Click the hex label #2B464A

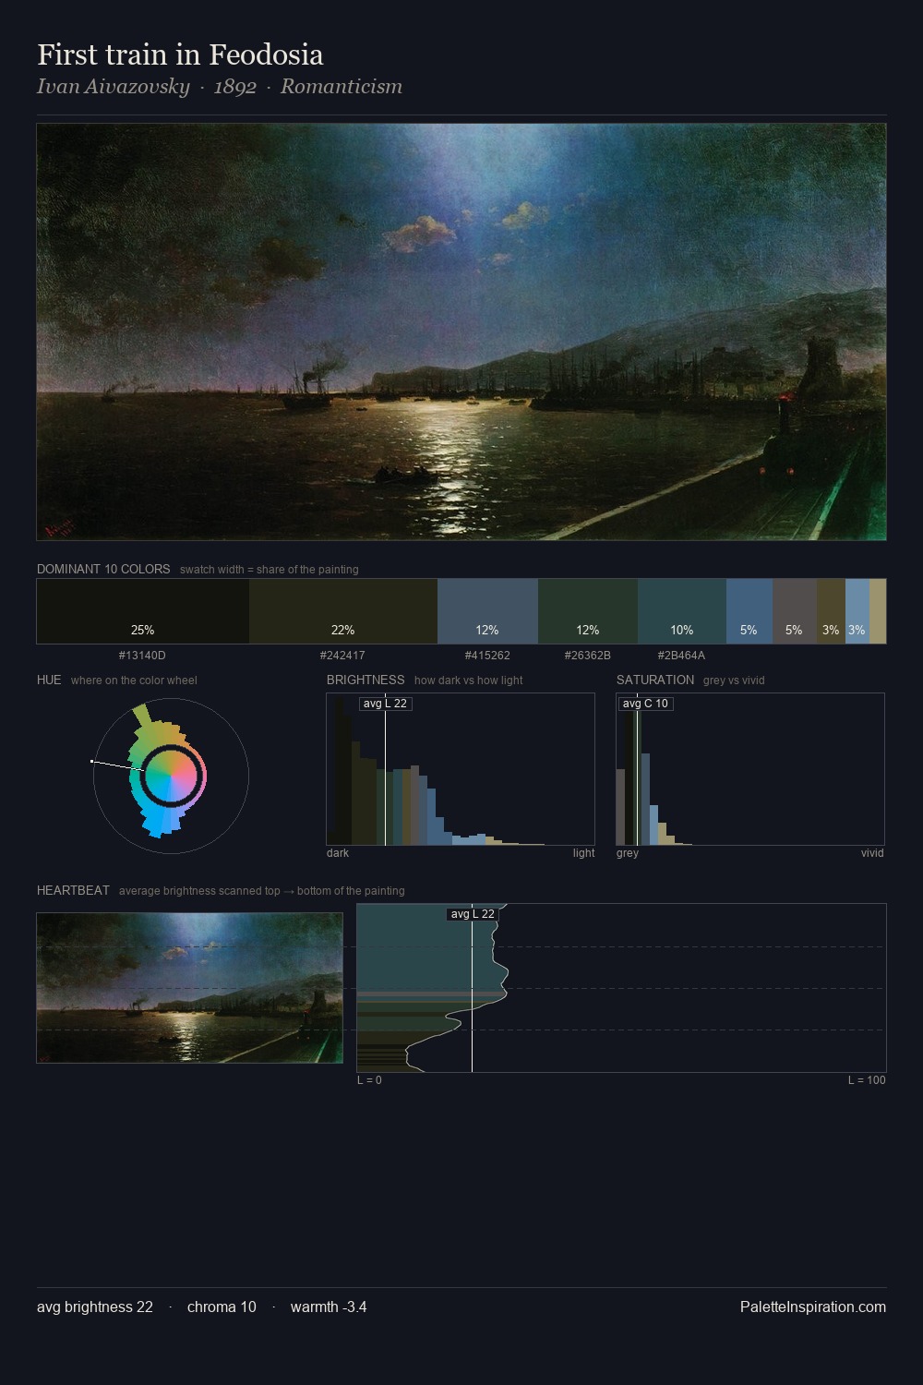pyautogui.click(x=681, y=656)
